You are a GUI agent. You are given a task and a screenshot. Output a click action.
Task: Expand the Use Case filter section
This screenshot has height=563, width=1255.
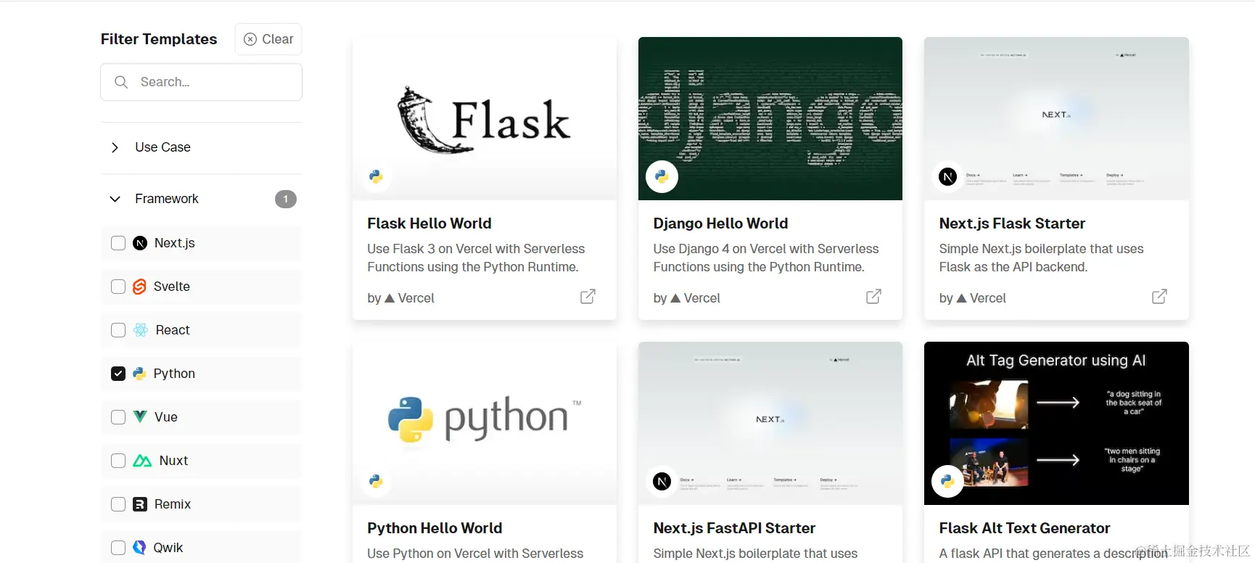[201, 147]
